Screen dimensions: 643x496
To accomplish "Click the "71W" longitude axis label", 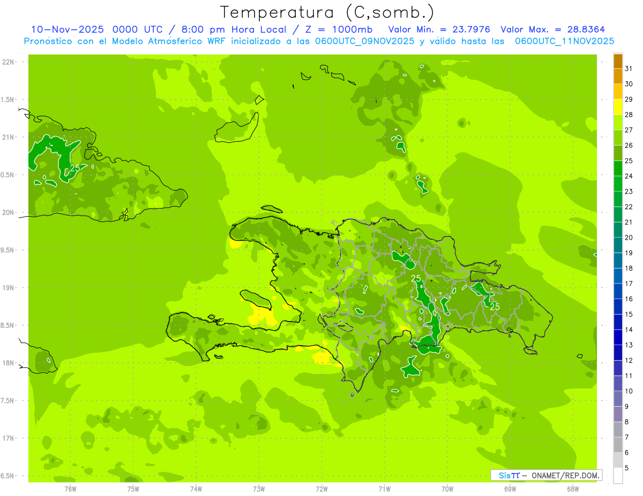I will [x=384, y=489].
